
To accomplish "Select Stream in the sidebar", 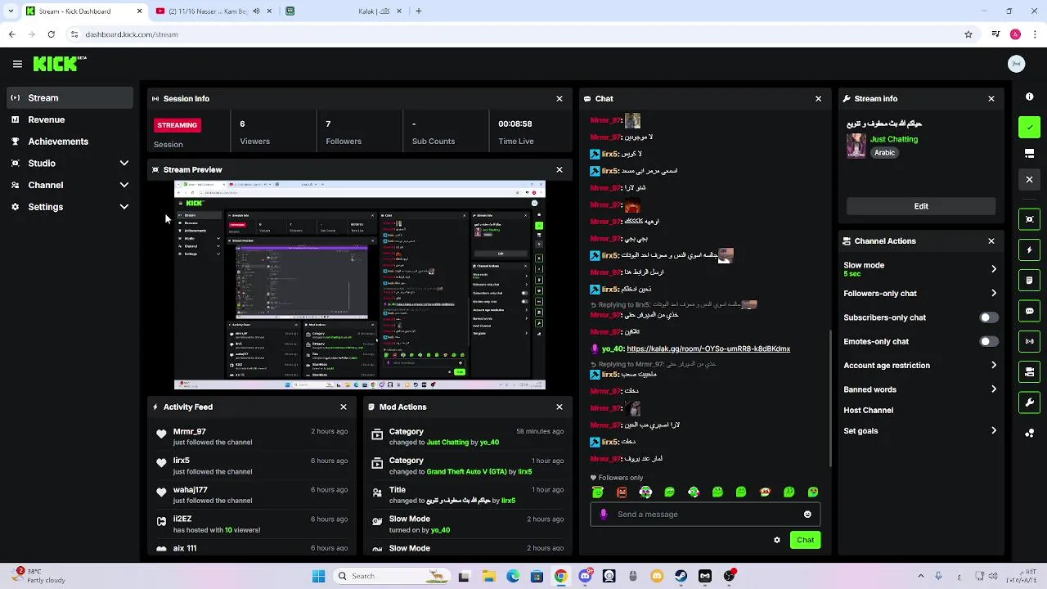I will point(70,98).
